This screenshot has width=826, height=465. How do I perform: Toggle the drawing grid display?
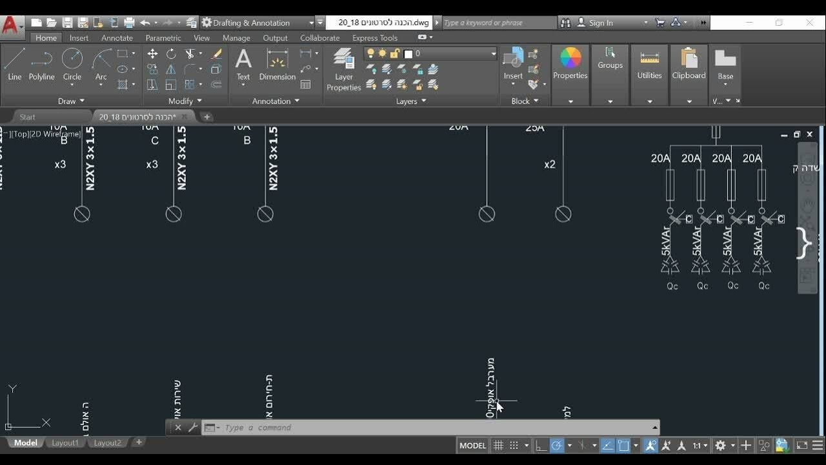click(x=498, y=446)
